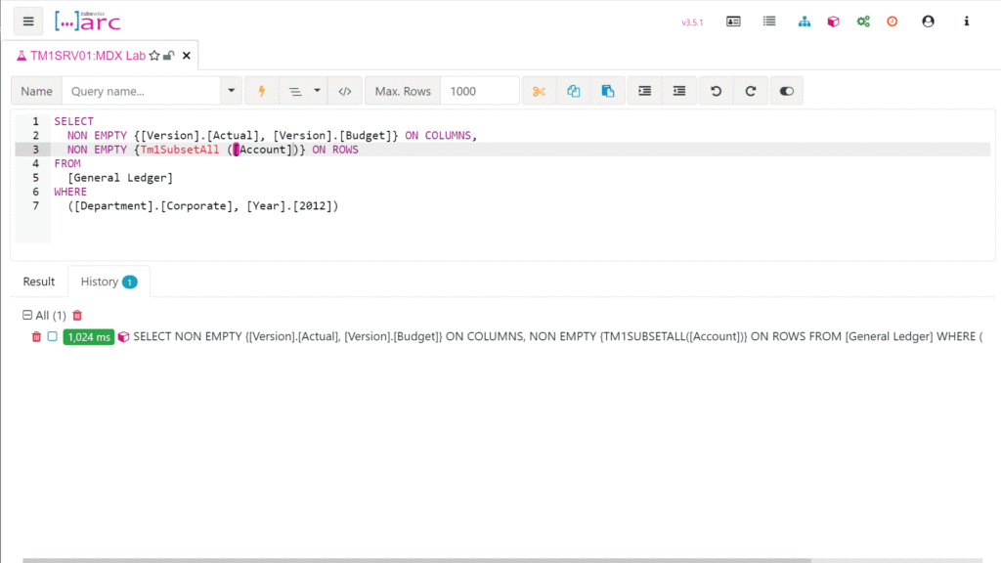Click the undo arrow icon

point(716,91)
